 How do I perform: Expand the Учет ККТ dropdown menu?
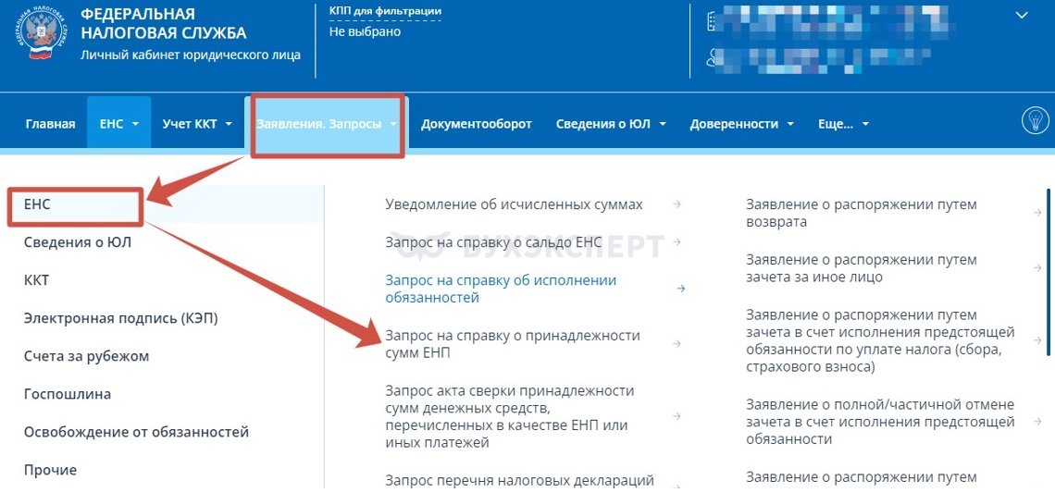pyautogui.click(x=197, y=124)
